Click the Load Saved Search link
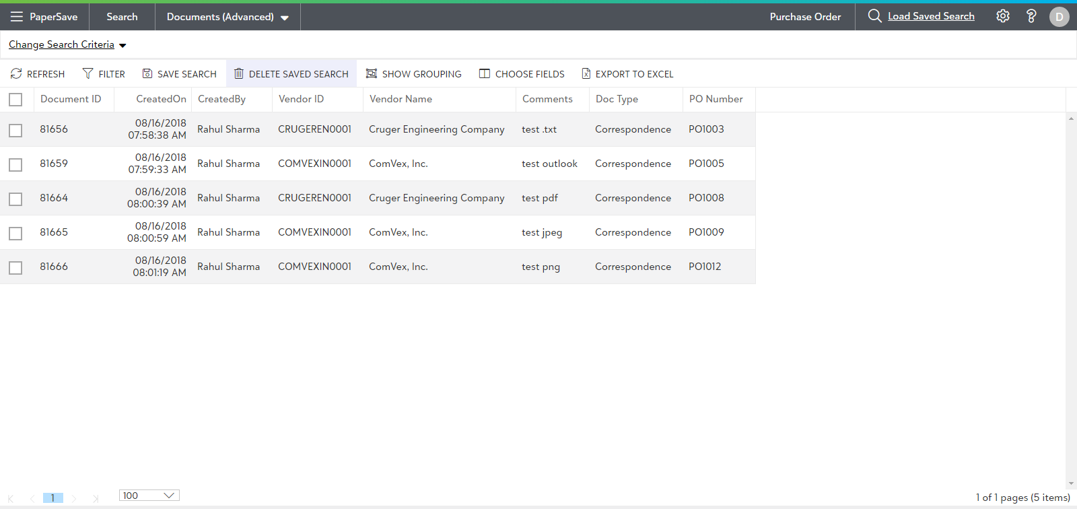1077x509 pixels. [x=930, y=16]
